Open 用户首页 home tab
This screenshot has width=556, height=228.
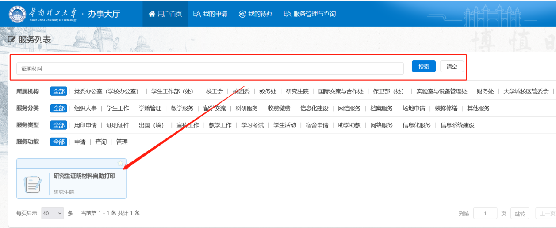click(165, 14)
